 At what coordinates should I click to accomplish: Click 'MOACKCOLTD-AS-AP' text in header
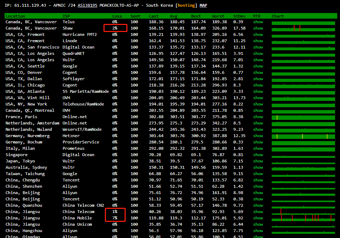(x=119, y=5)
